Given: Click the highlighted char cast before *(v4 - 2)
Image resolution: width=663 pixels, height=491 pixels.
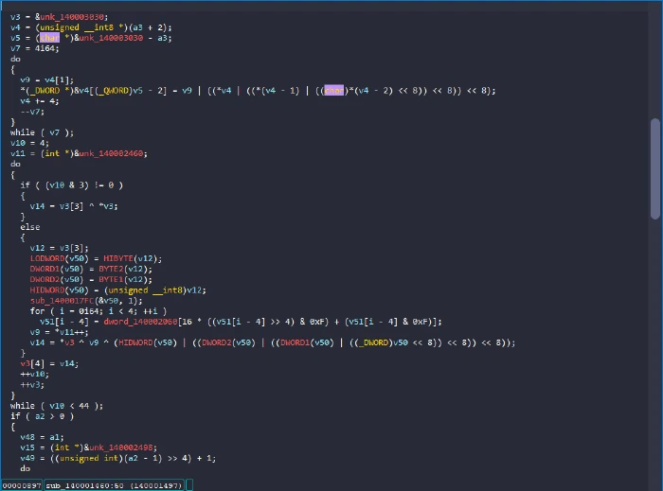Looking at the screenshot, I should pyautogui.click(x=334, y=90).
